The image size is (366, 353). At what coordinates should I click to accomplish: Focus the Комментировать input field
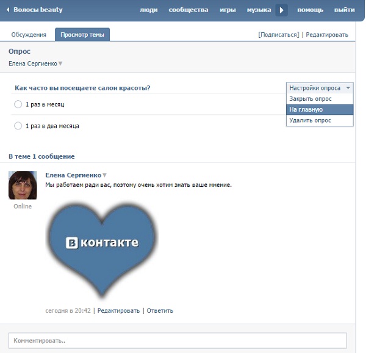click(x=178, y=341)
